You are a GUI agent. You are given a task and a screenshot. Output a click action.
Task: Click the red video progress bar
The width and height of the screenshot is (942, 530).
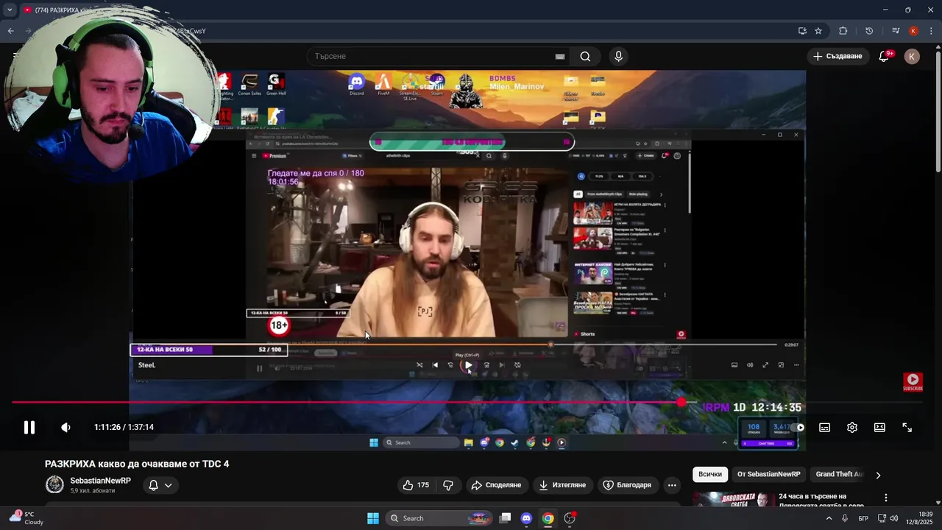[346, 402]
